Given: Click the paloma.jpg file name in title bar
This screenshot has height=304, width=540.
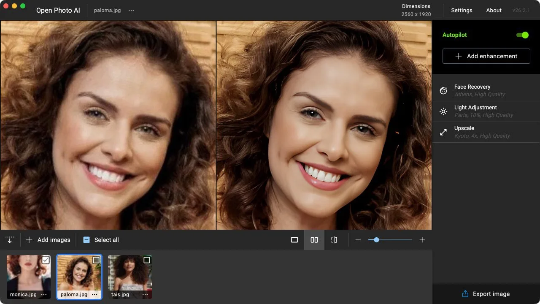Looking at the screenshot, I should click(107, 11).
